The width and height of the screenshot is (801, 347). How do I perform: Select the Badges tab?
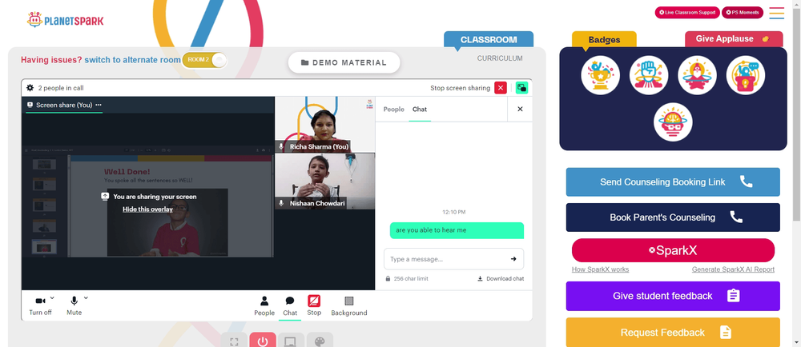(x=604, y=39)
